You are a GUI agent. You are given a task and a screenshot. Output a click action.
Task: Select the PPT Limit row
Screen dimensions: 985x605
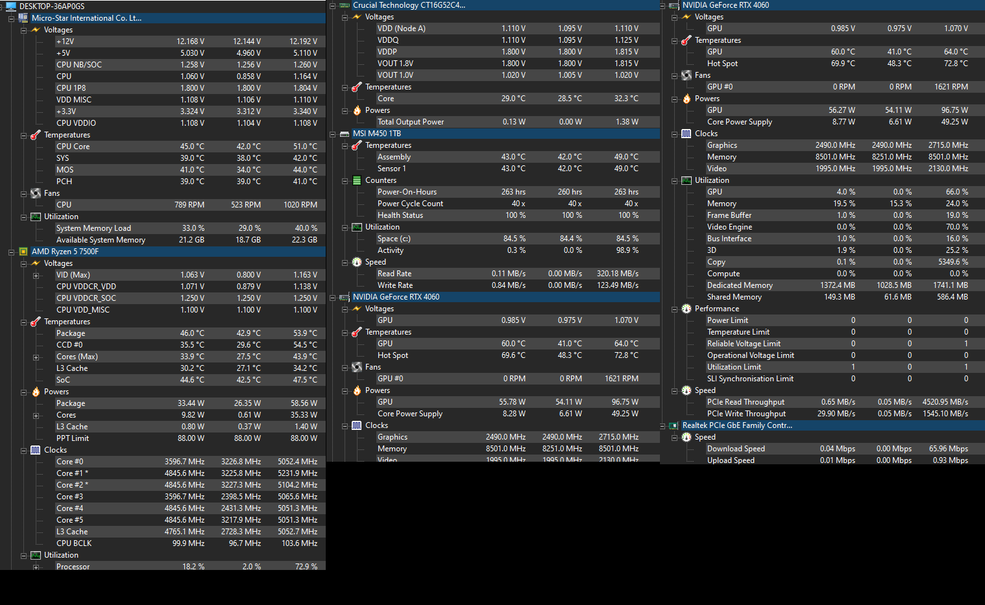(x=73, y=438)
